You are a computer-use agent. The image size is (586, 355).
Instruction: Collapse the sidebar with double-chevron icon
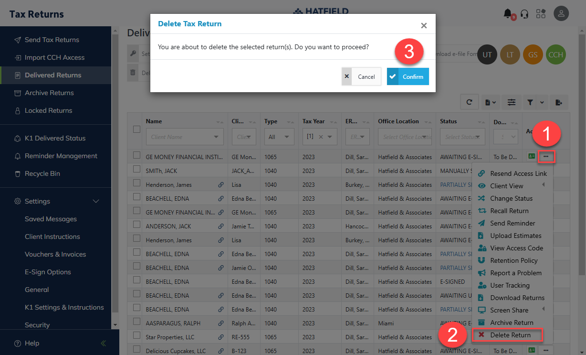coord(104,343)
